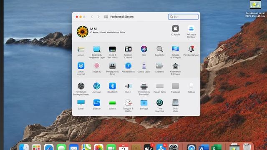Open Ekstensi preferences

click(x=159, y=67)
